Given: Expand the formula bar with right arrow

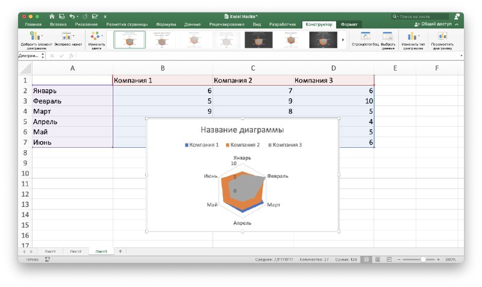Looking at the screenshot, I should pos(461,55).
